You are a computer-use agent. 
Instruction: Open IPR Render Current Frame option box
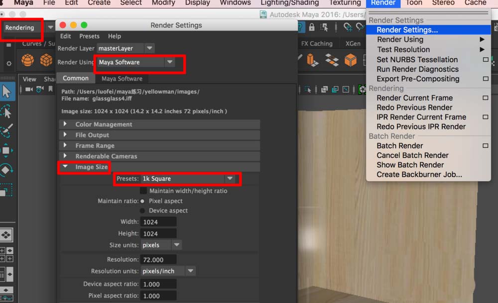(x=485, y=117)
